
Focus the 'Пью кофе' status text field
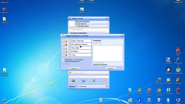[x=81, y=48]
